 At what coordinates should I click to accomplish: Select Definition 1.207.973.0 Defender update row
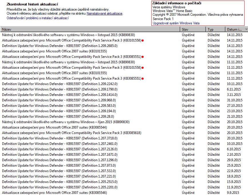[124, 166]
